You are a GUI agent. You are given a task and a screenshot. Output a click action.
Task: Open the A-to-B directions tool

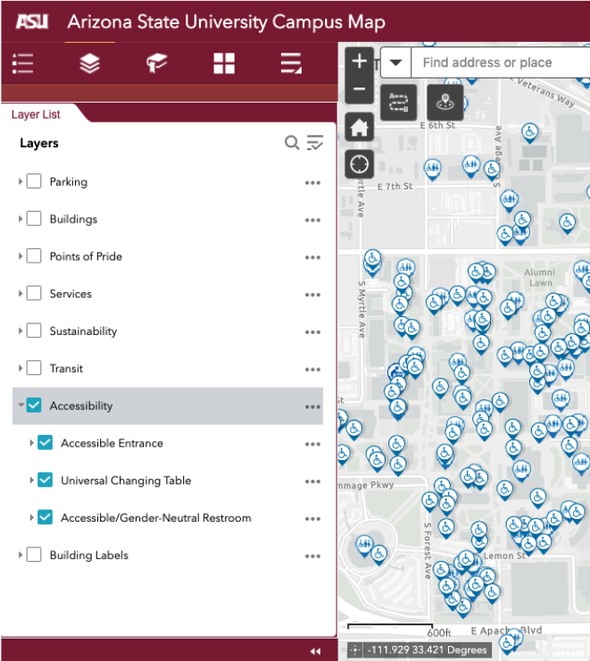pos(398,102)
